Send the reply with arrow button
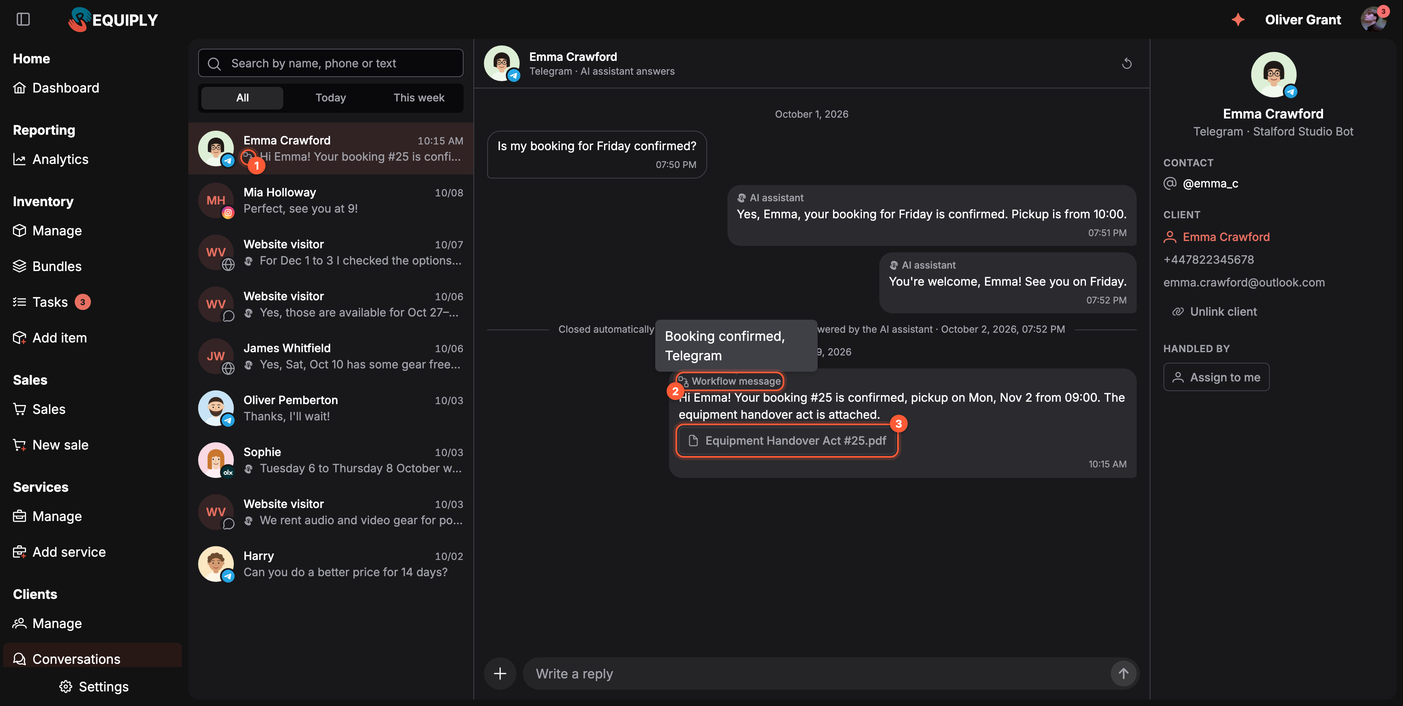The image size is (1403, 706). pyautogui.click(x=1124, y=674)
